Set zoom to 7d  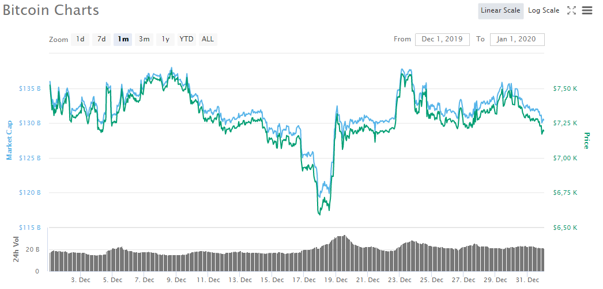(101, 39)
